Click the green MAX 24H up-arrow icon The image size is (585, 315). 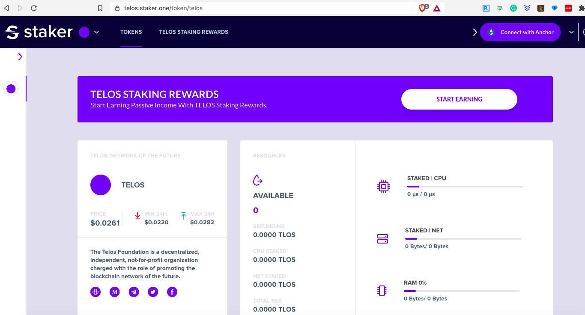[x=183, y=216]
